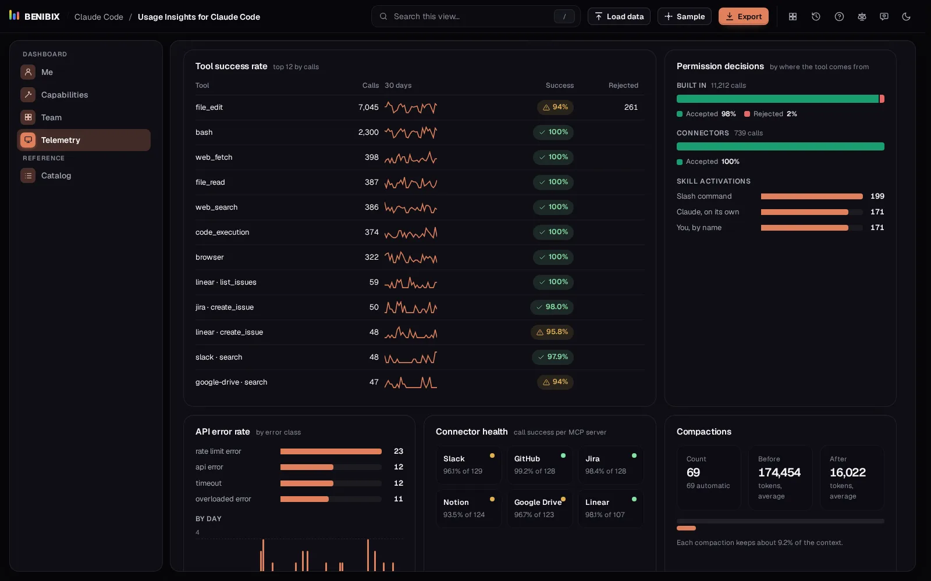Open the Me dashboard page
Viewport: 931px width, 581px height.
click(84, 72)
